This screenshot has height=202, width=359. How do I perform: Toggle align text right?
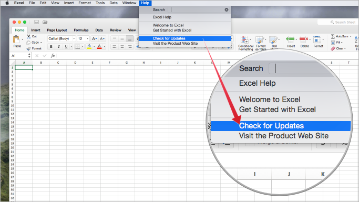coord(130,47)
